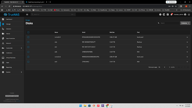Sort by Name column header

click(x=56, y=32)
